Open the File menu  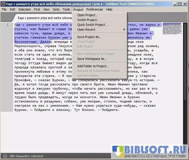[x=5, y=9]
